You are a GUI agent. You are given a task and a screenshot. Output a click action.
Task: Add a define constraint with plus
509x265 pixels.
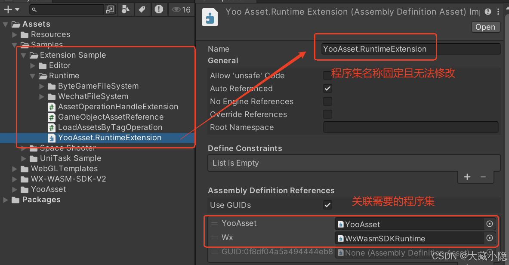tap(467, 177)
